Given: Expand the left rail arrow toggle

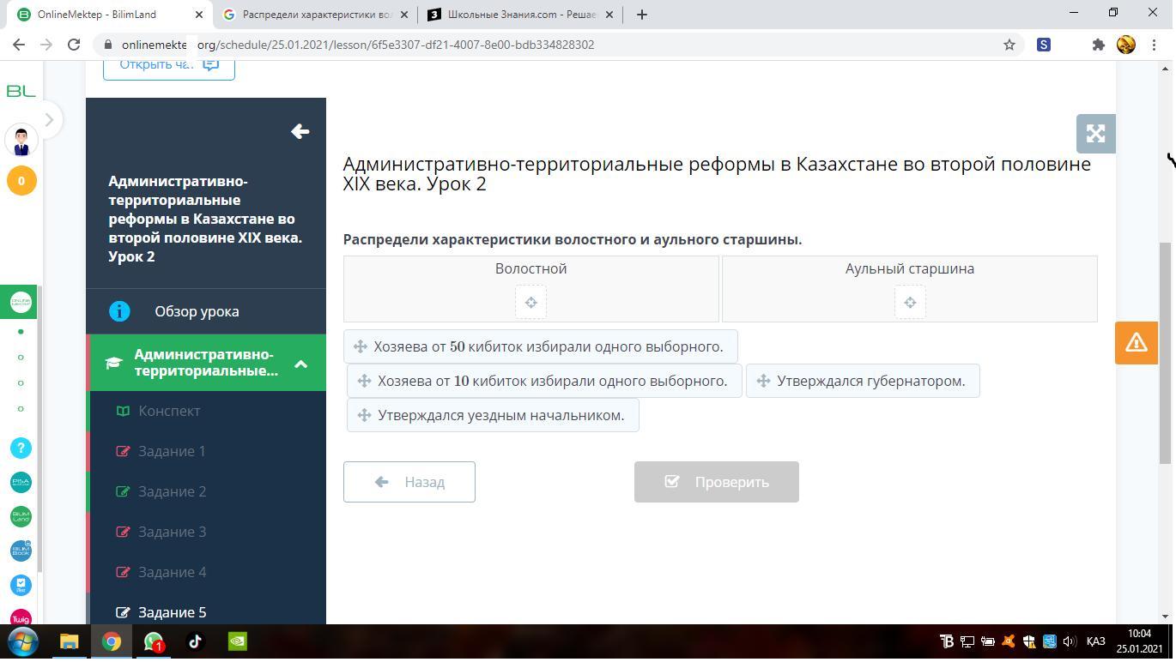Looking at the screenshot, I should pos(49,120).
